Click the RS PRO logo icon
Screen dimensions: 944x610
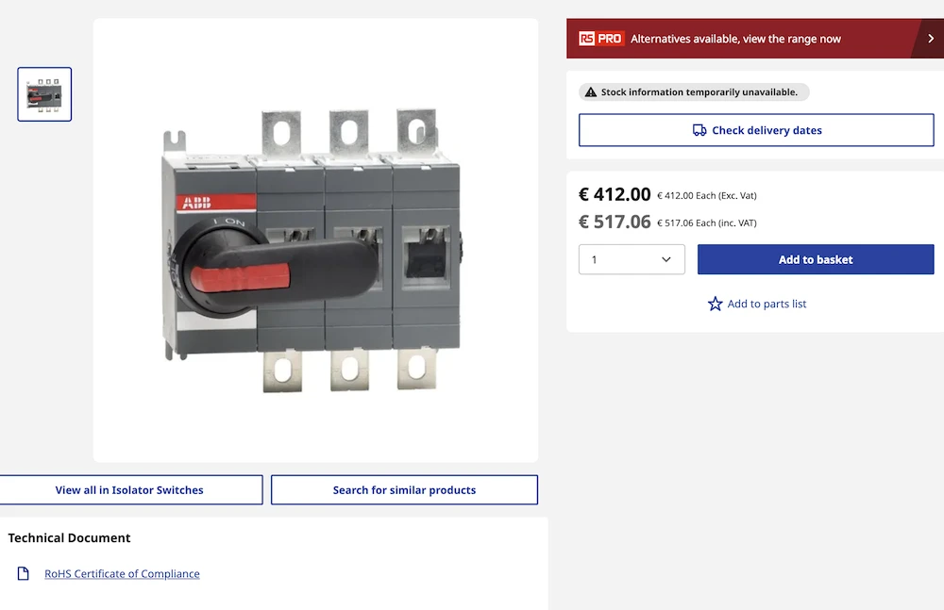pyautogui.click(x=601, y=39)
